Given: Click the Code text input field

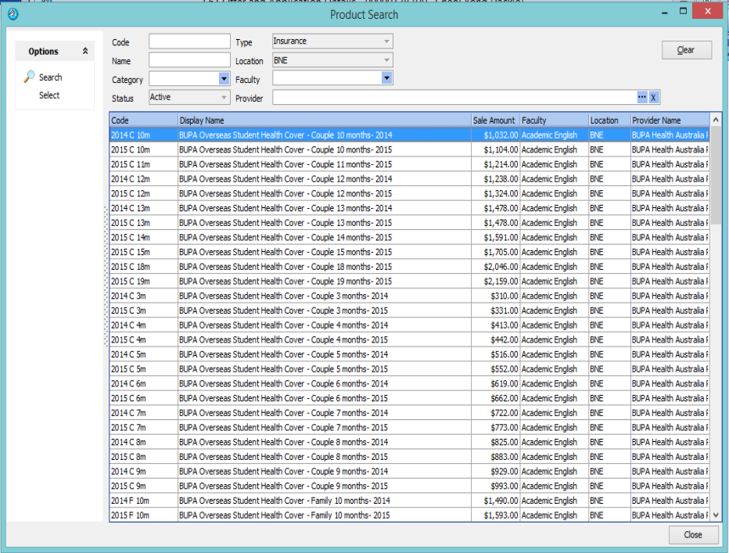Looking at the screenshot, I should (x=189, y=42).
